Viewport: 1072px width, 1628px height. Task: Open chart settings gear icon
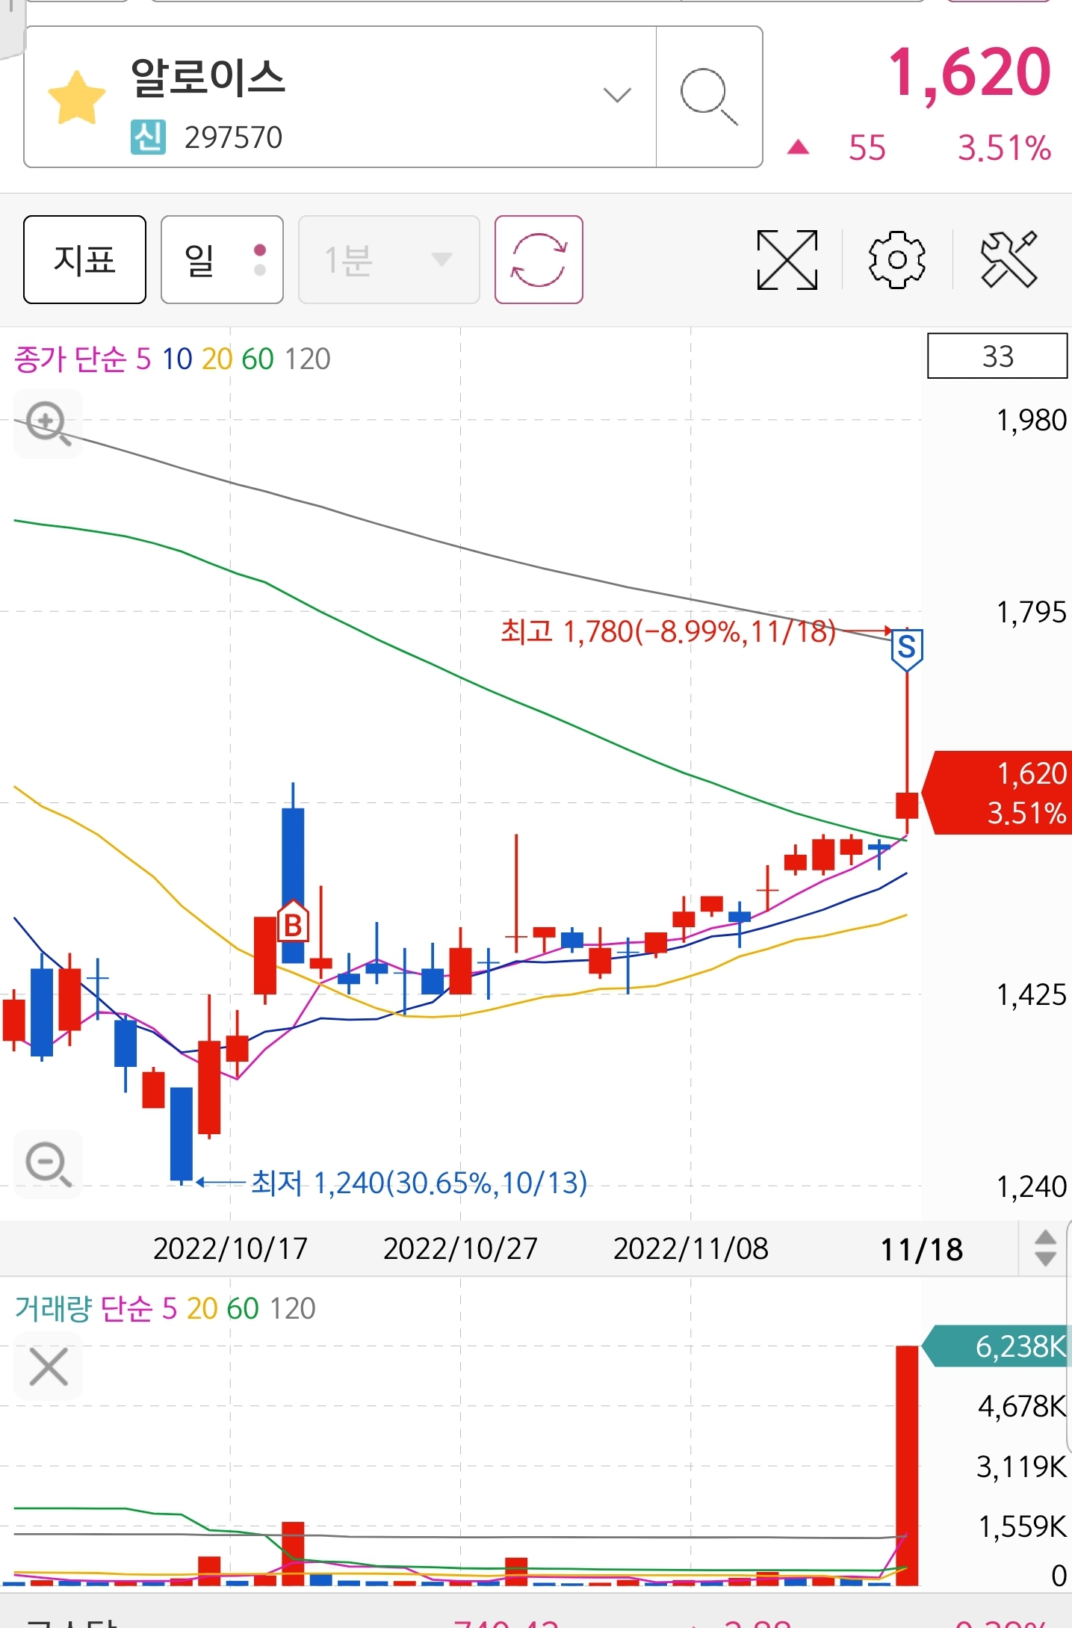(896, 259)
